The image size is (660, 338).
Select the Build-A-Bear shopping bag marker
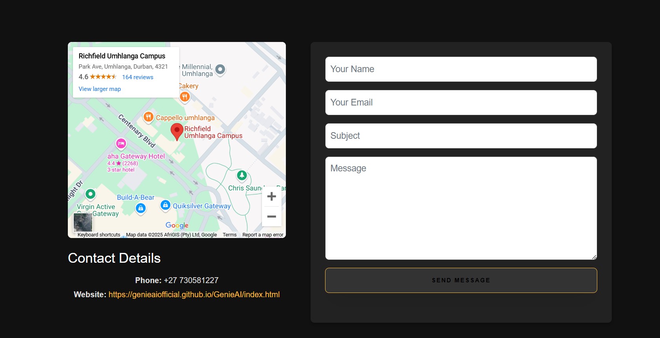[141, 208]
